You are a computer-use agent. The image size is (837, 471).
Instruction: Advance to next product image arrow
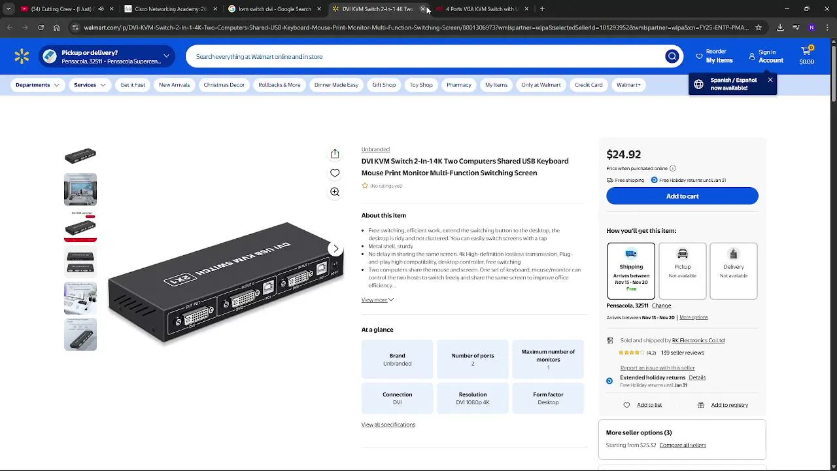(x=335, y=249)
